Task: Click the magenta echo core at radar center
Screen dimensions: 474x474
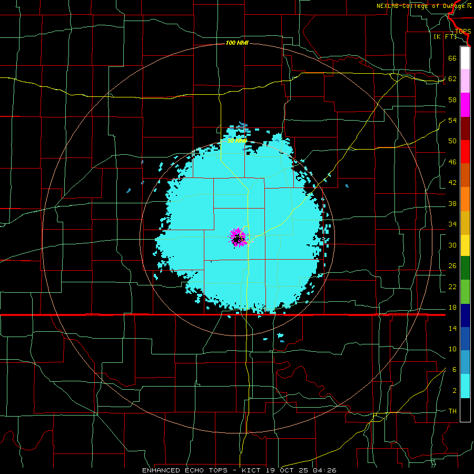Action: pyautogui.click(x=239, y=238)
